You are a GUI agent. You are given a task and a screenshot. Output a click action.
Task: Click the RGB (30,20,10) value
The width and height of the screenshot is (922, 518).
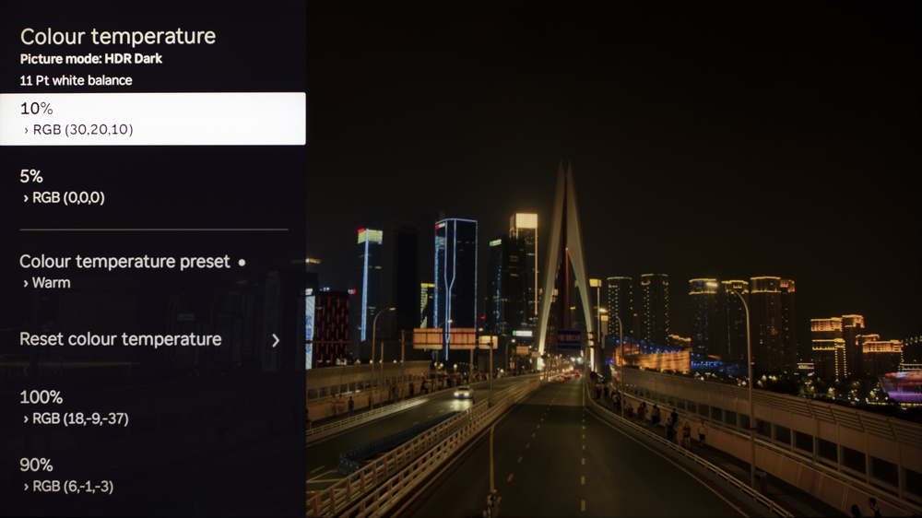pos(83,129)
